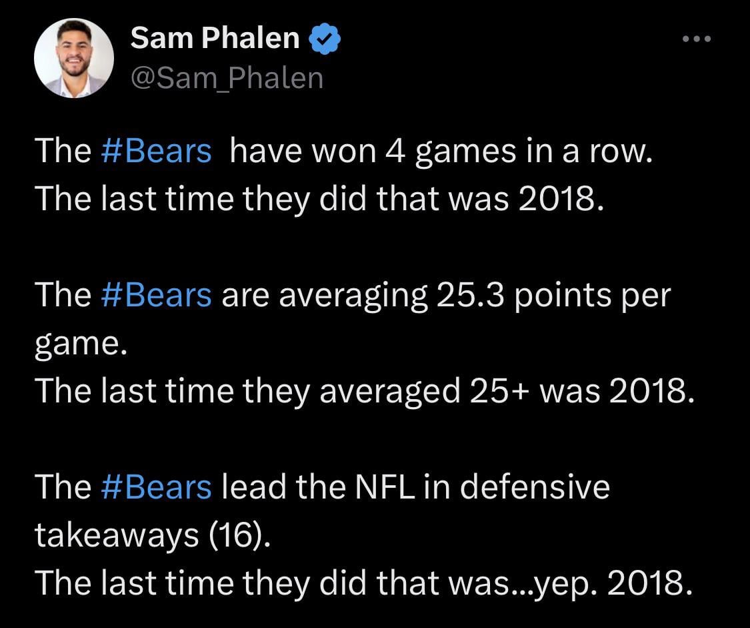Click the @Sam_Phalen handle
The image size is (750, 628).
pos(227,77)
